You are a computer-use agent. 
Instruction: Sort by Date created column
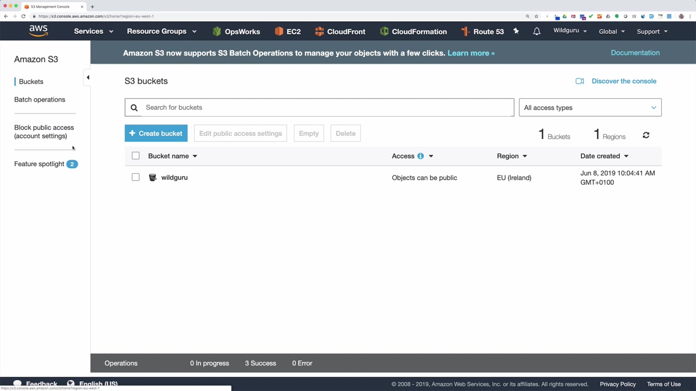604,156
